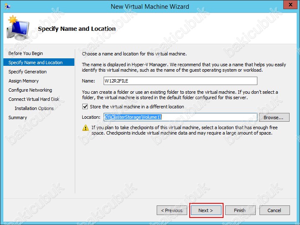This screenshot has height=225, width=300.
Task: Cancel the wizard
Action: [x=275, y=210]
